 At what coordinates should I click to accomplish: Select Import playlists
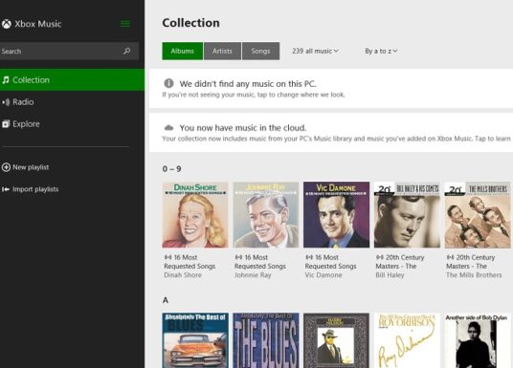30,189
